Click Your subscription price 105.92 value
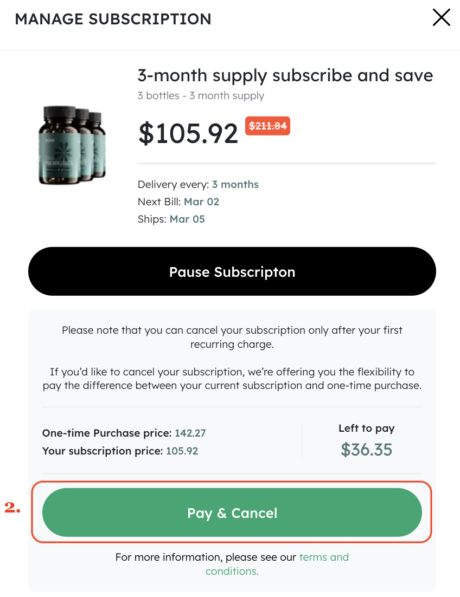This screenshot has height=597, width=460. (x=182, y=451)
